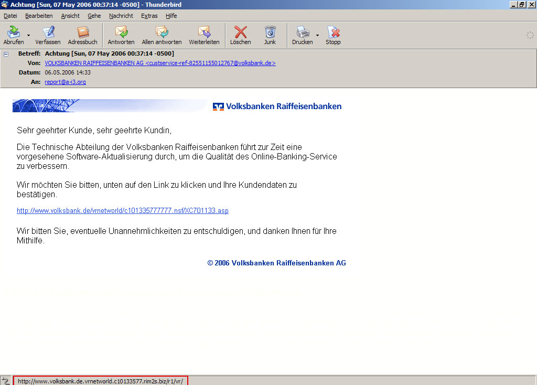Click the Thunderbird activity throbber icon
The image size is (537, 385).
(530, 35)
